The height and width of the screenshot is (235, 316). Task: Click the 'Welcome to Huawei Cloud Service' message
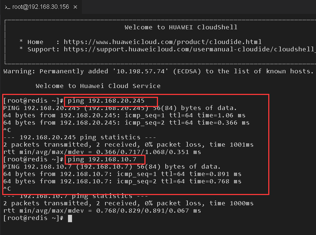(98, 86)
